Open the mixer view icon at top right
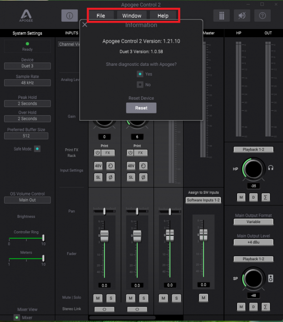 coord(221,15)
